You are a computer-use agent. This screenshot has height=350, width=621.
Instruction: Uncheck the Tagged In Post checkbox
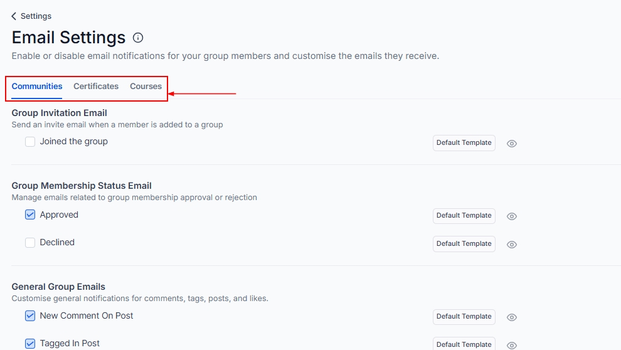(x=30, y=344)
